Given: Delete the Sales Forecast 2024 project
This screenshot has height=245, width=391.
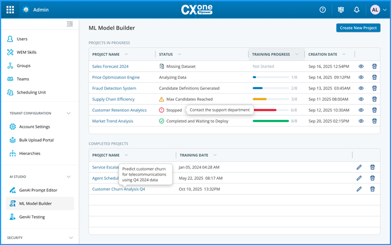Looking at the screenshot, I should tap(374, 66).
